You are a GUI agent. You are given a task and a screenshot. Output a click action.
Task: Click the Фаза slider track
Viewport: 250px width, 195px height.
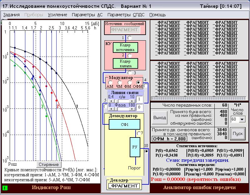(x=122, y=109)
